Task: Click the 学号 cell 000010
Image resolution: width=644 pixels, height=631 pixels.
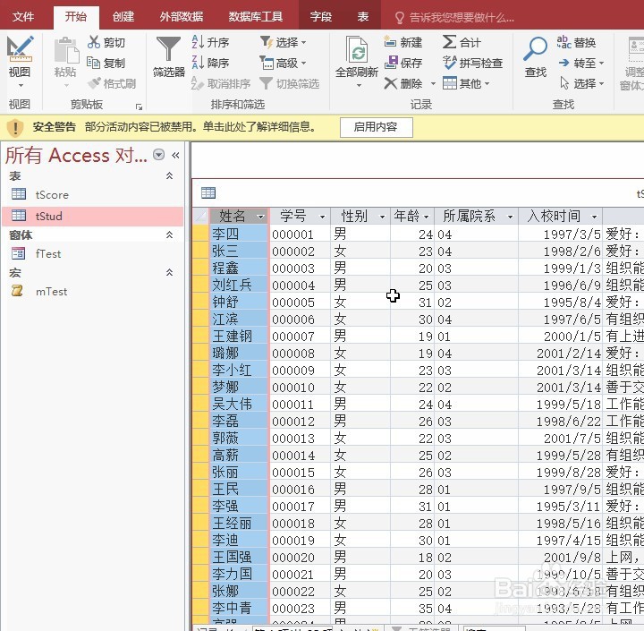Action: point(301,387)
